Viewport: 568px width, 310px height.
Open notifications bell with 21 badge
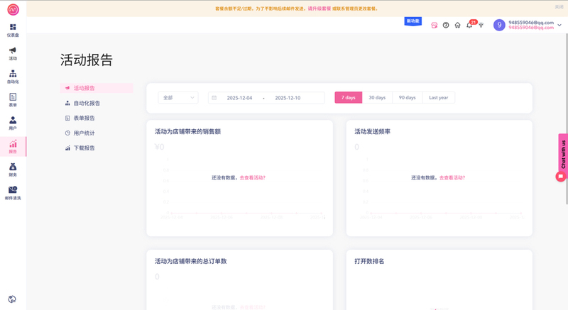(469, 25)
